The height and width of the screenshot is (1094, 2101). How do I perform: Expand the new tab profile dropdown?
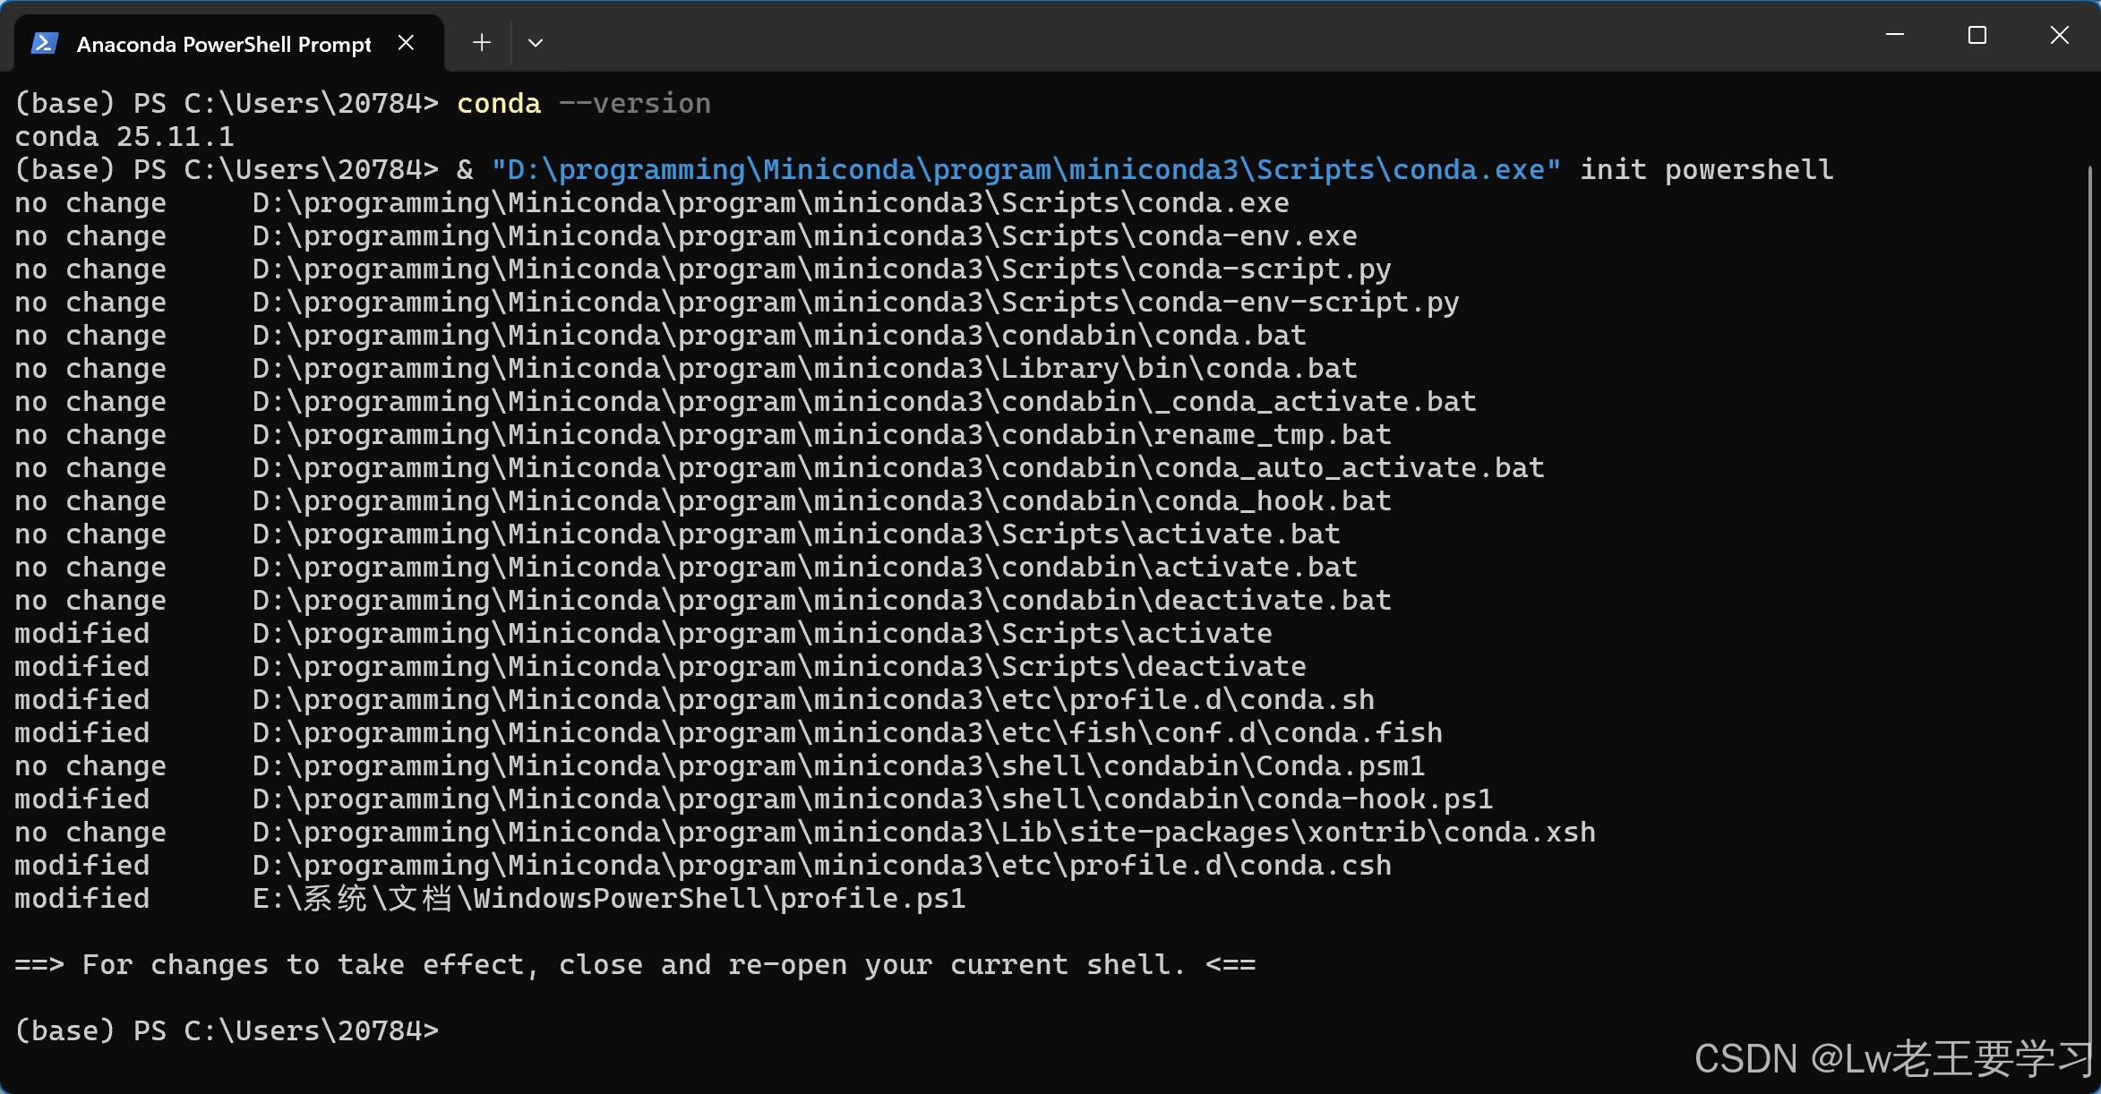[x=536, y=43]
